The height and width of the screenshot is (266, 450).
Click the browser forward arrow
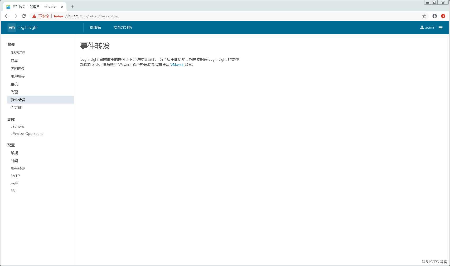click(x=15, y=16)
